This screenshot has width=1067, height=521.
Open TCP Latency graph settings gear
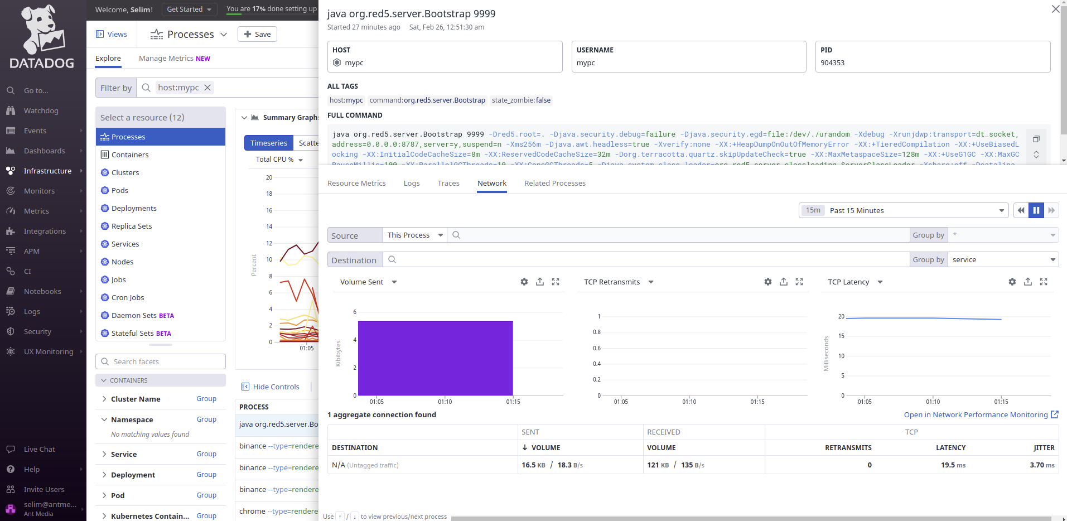tap(1012, 282)
